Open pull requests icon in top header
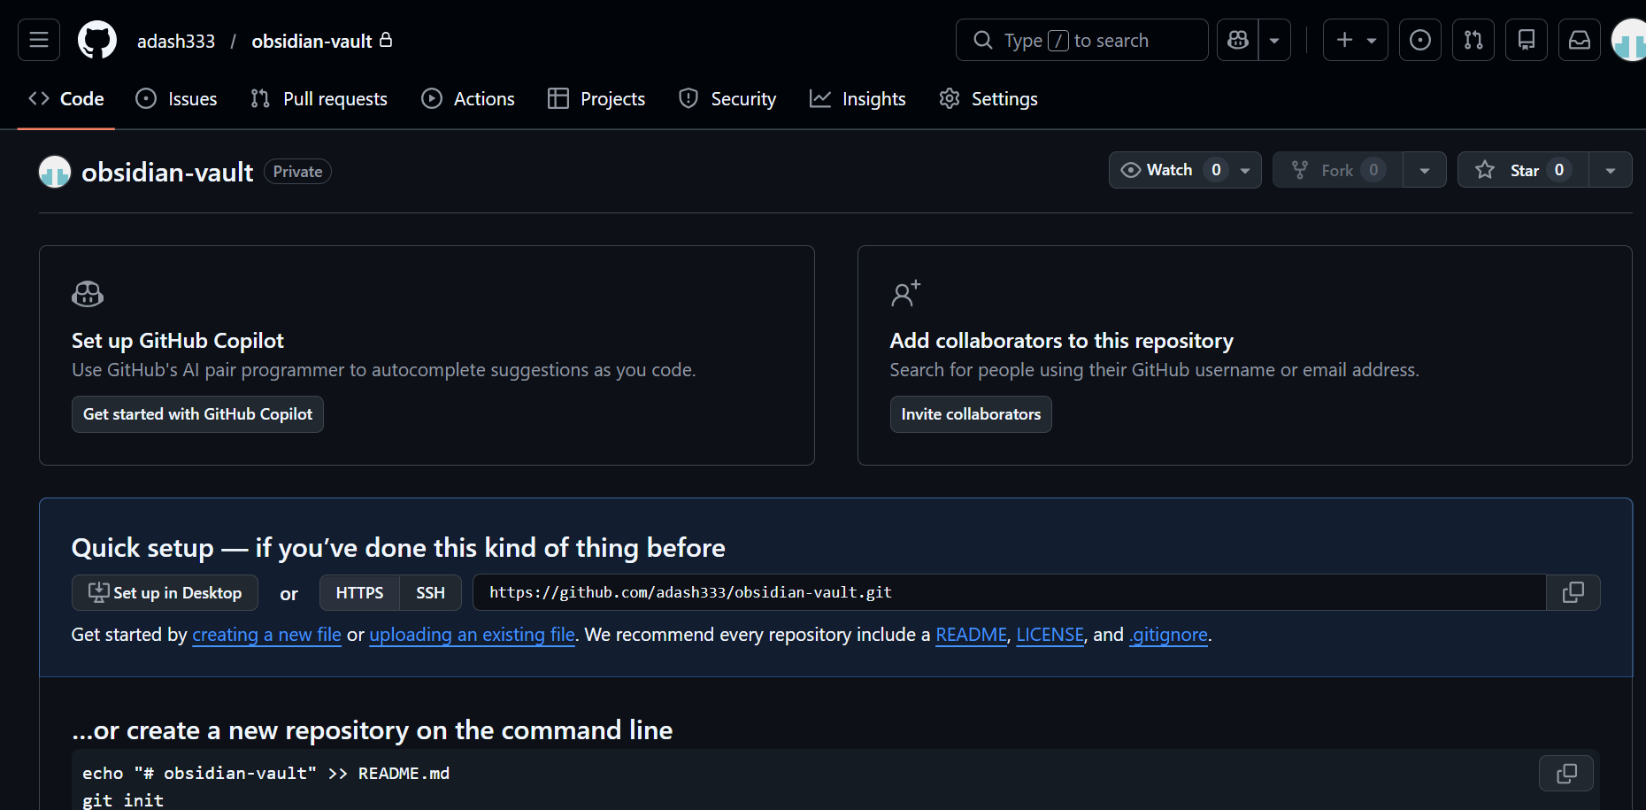Screen dimensions: 1646x810 click(1473, 40)
